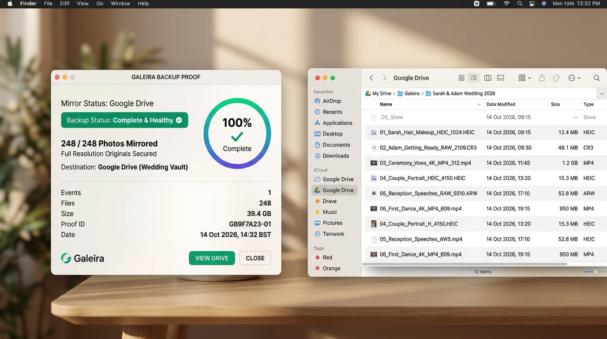
Task: Select Google Drive with cloud icon in sidebar
Action: pos(334,179)
